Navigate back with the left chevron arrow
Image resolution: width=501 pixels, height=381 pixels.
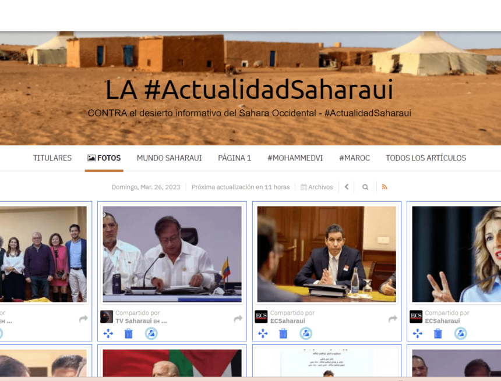[347, 187]
